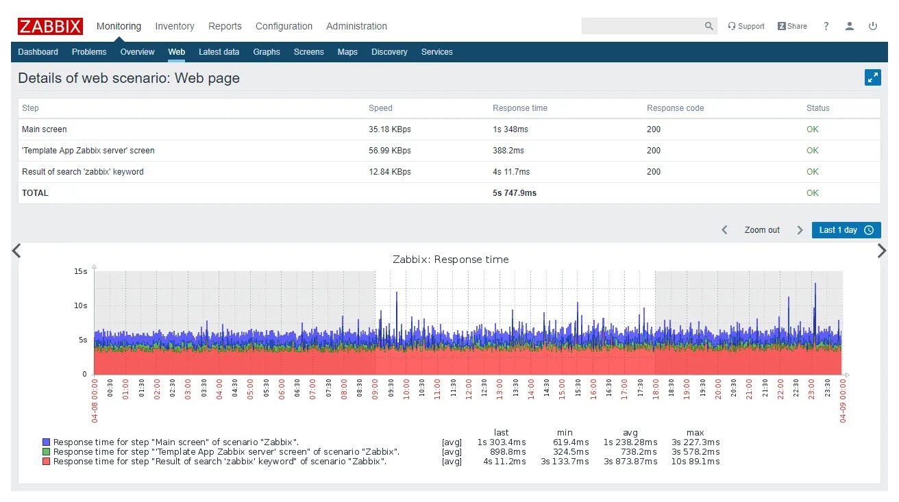Click the 388.2ms response time
This screenshot has height=502, width=899.
click(508, 151)
